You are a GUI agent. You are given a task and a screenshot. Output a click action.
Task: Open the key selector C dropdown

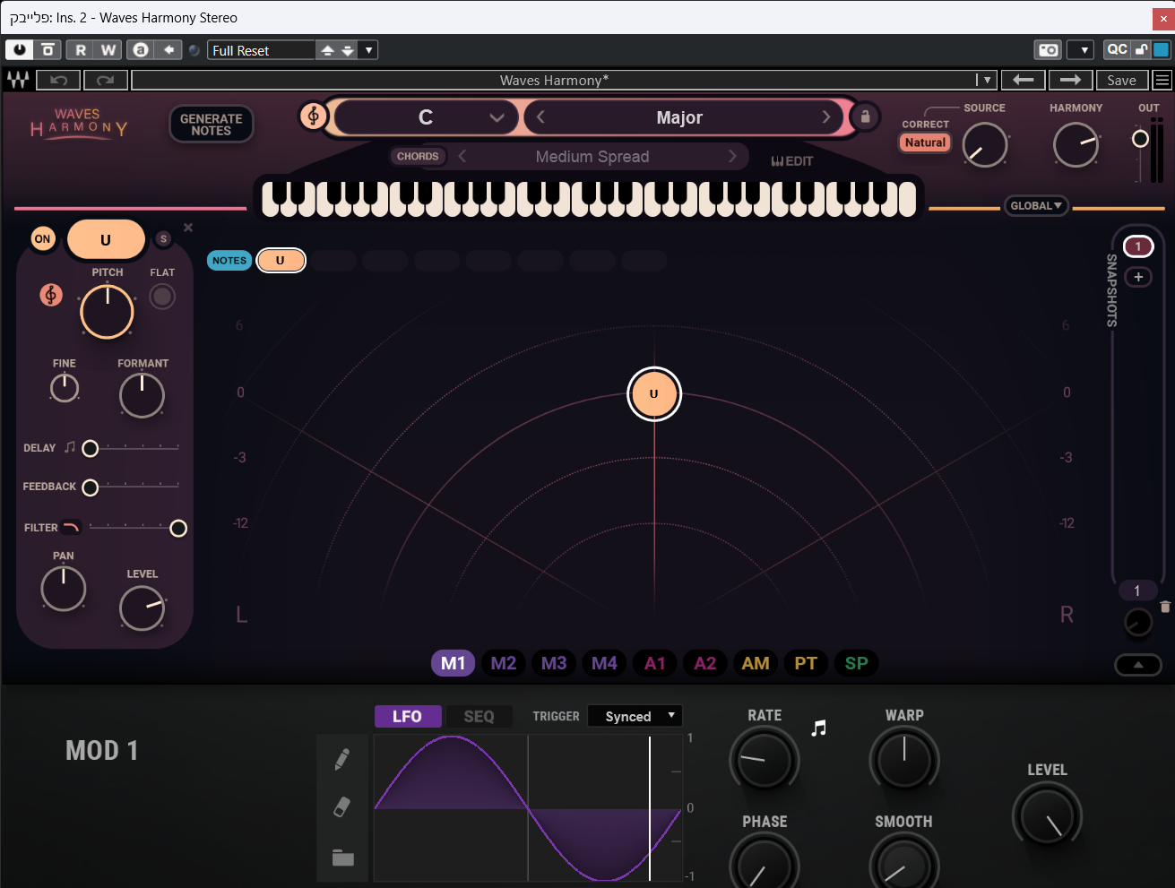pos(426,117)
